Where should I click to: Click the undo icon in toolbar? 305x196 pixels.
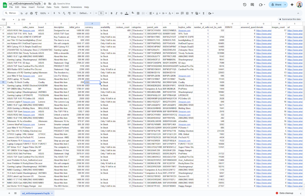(x=21, y=13)
